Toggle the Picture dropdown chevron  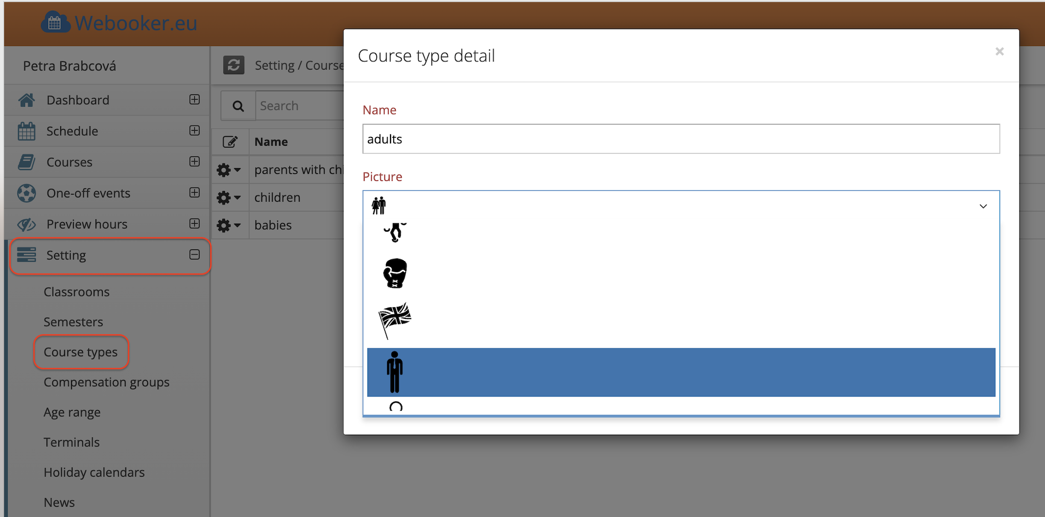coord(983,206)
